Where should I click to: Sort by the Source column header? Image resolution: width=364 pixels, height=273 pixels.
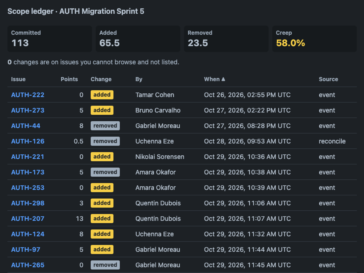329,79
